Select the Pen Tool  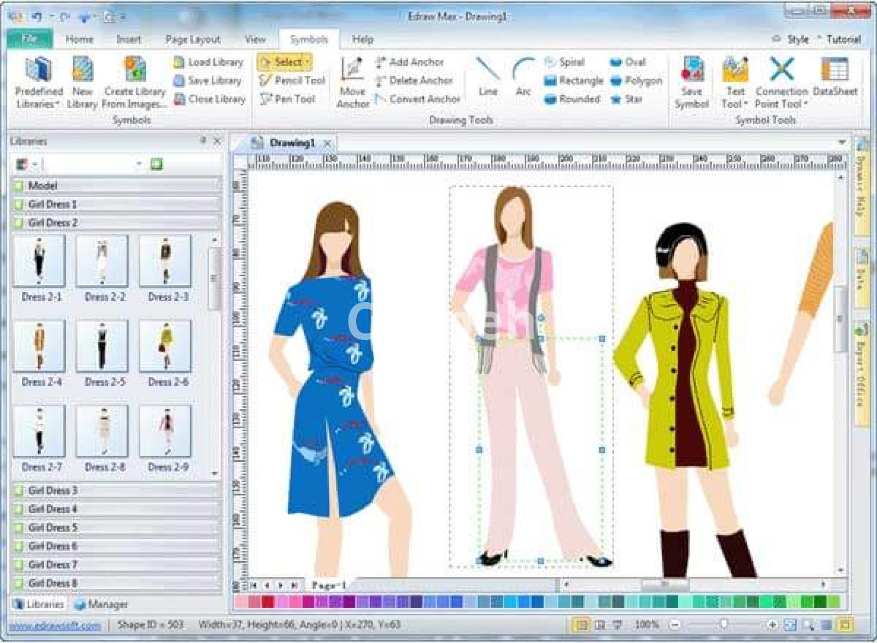[288, 99]
